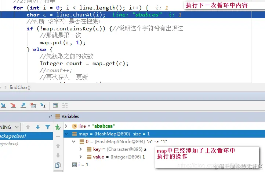Click the inline hint line: "ababcea"
Image resolution: width=265 pixels, height=172 pixels.
[x=137, y=15]
